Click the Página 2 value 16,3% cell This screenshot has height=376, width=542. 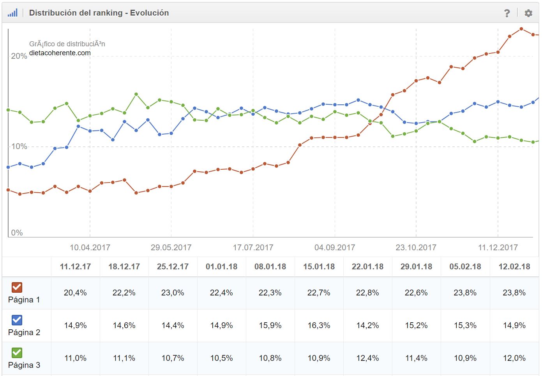coord(319,325)
